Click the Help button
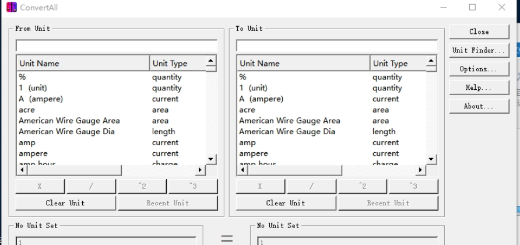The width and height of the screenshot is (520, 245). (x=479, y=87)
